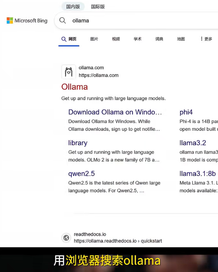Open the 学术 search tab
218x272 pixels.
pos(137,39)
